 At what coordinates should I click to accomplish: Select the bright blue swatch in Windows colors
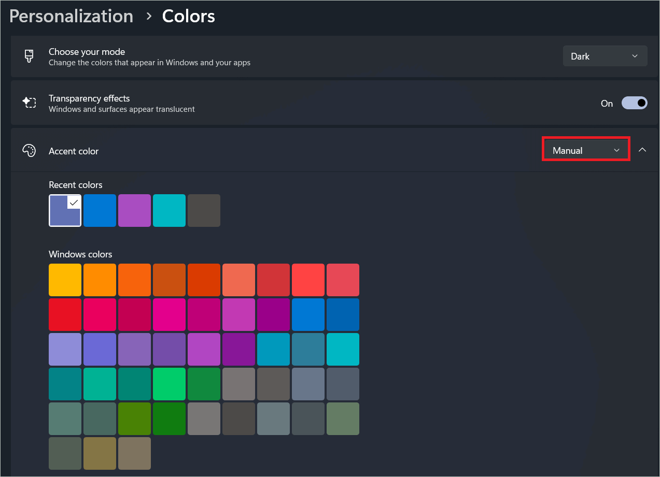308,314
